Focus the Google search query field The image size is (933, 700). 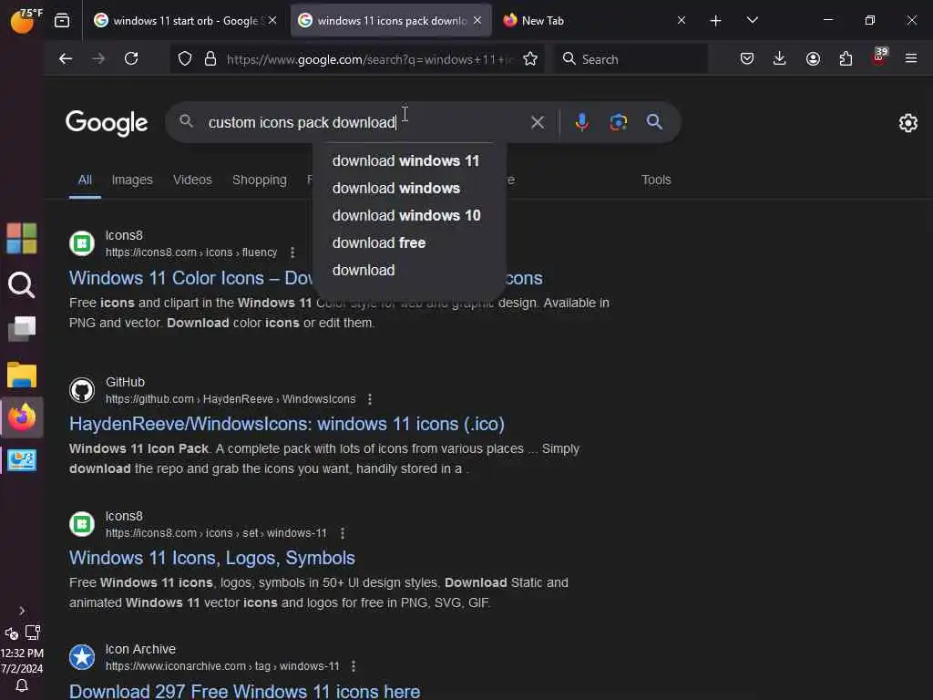[364, 122]
